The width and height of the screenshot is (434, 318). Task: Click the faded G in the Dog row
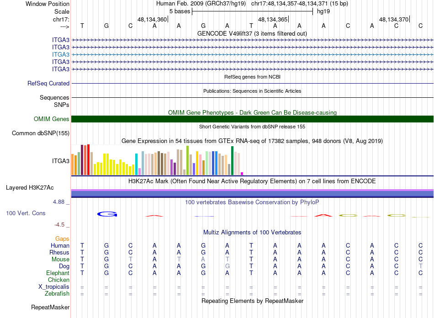227,266
